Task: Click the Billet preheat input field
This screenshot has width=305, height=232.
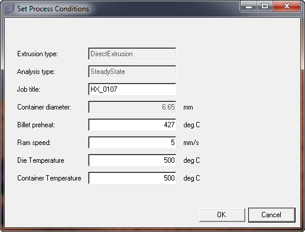Action: [132, 125]
